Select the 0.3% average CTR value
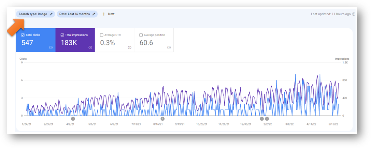371x148 pixels. (x=108, y=43)
